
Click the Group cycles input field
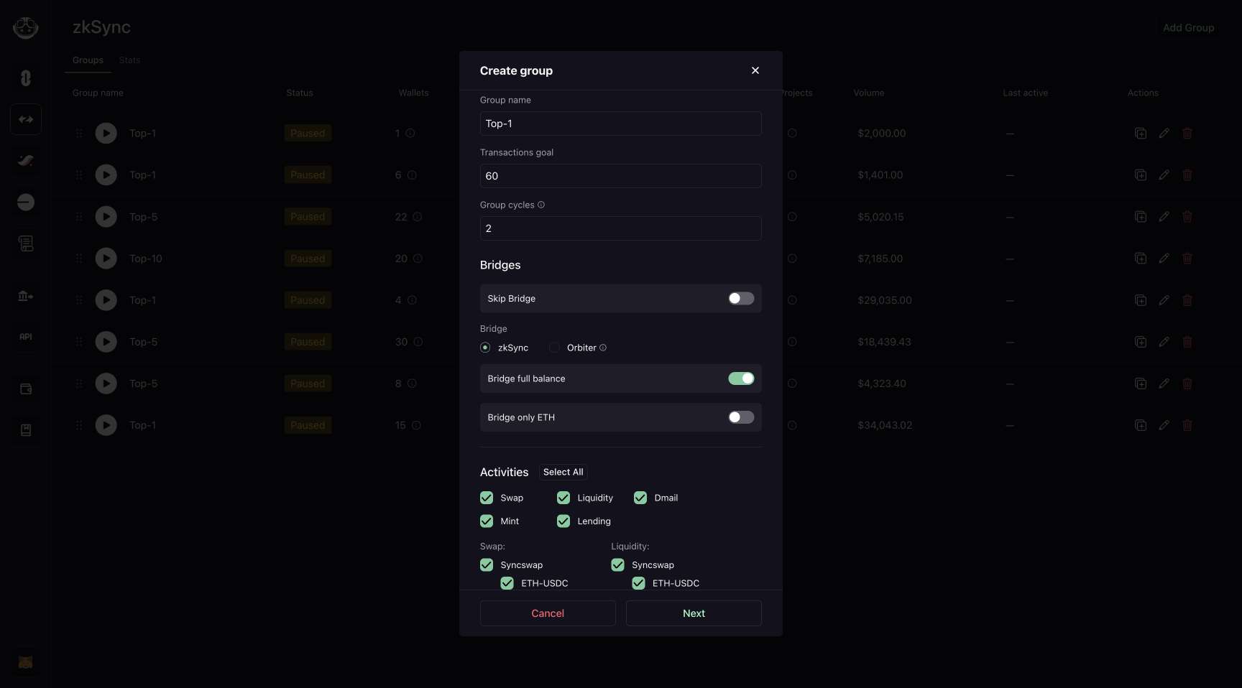coord(621,228)
